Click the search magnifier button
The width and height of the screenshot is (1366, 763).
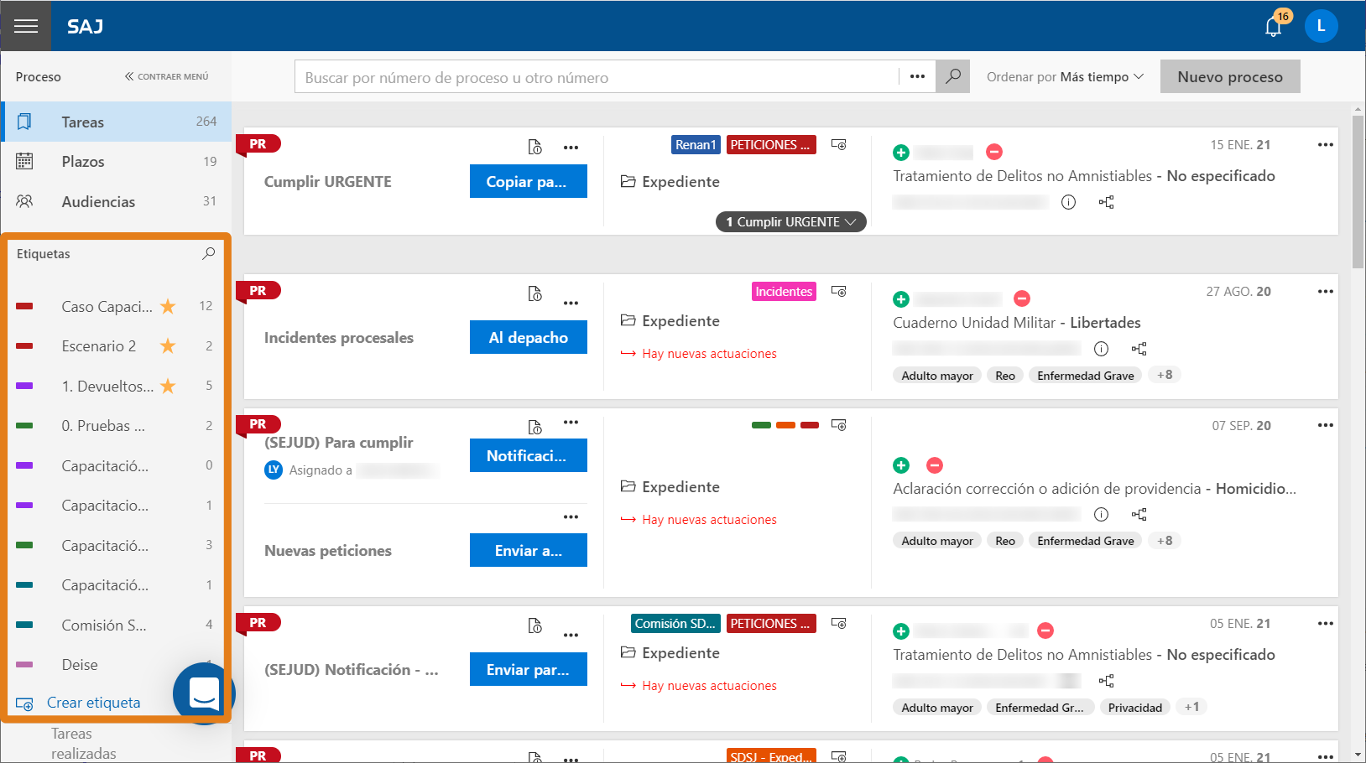click(953, 76)
